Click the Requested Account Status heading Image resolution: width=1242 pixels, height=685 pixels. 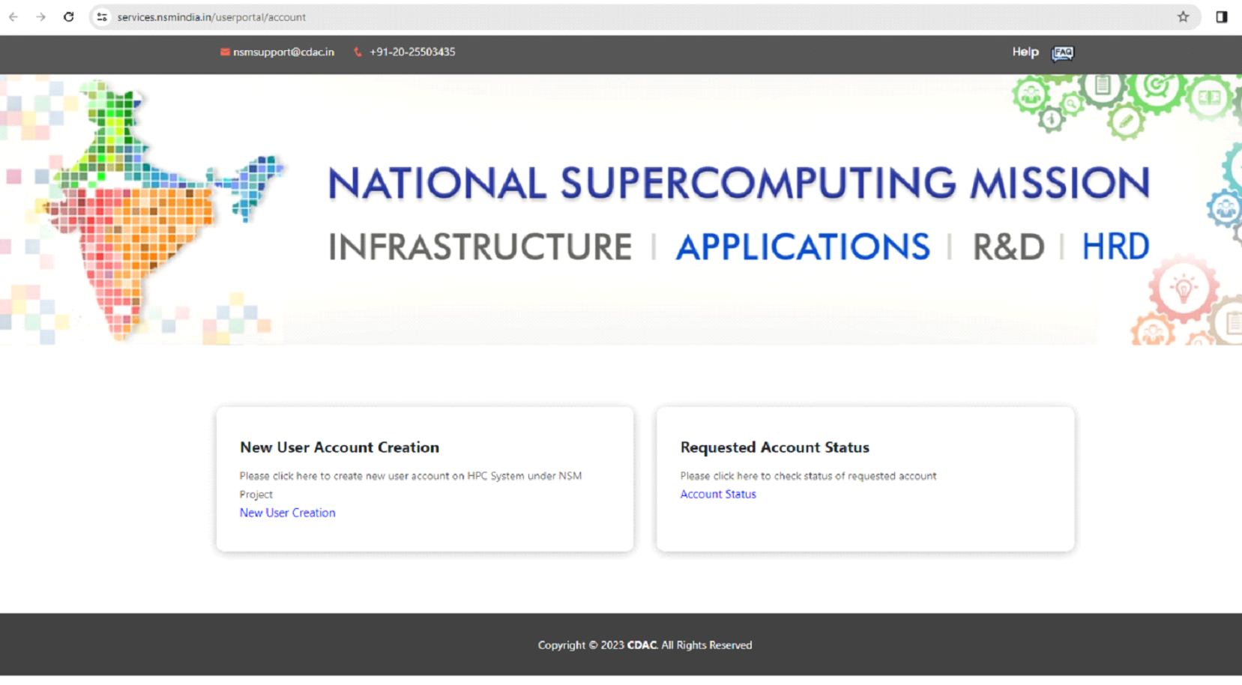point(774,447)
